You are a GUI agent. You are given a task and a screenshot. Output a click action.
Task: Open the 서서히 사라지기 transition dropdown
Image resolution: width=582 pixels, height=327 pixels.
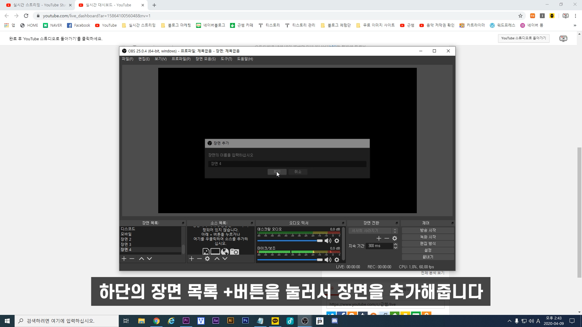(373, 231)
